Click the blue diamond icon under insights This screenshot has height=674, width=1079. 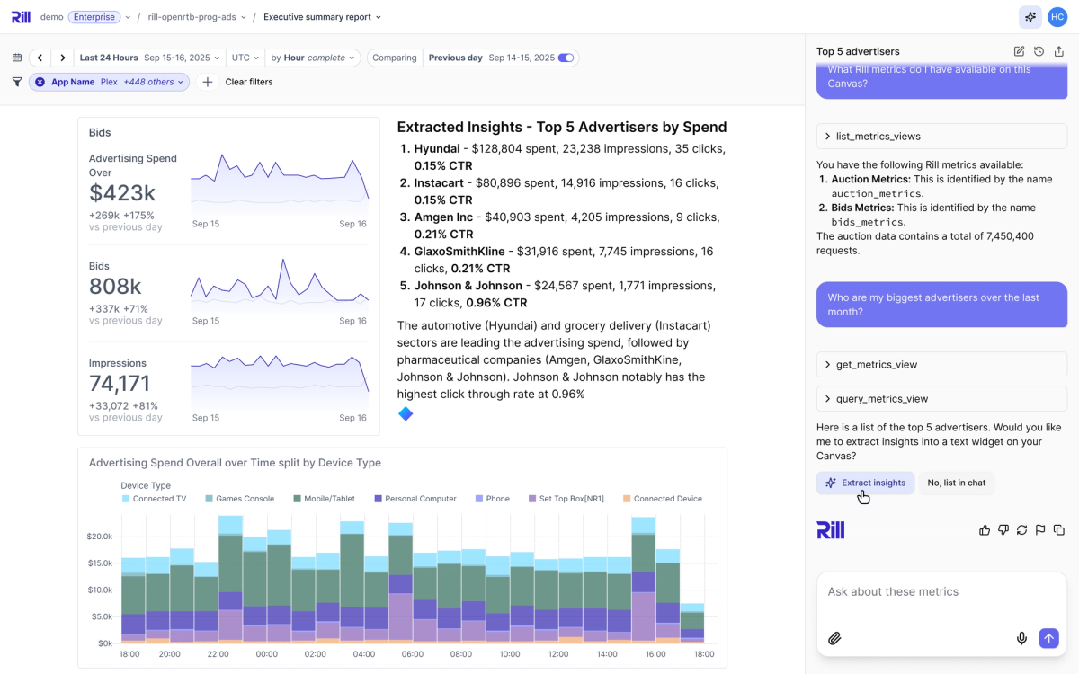(x=406, y=413)
